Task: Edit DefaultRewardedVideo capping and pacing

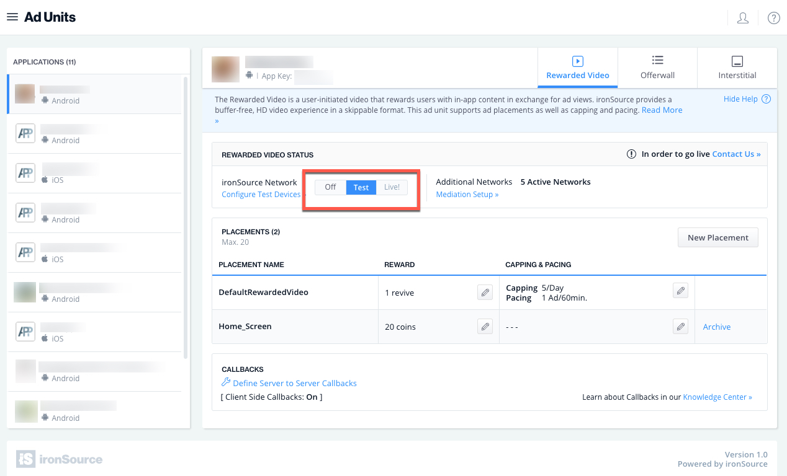Action: (681, 290)
